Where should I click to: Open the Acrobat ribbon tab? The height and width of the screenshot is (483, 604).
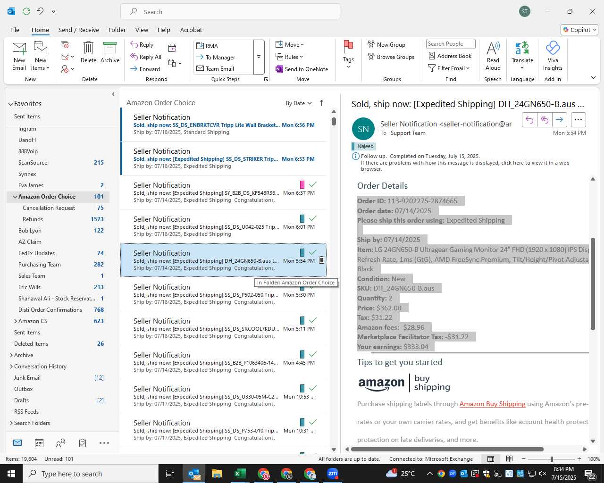point(191,30)
